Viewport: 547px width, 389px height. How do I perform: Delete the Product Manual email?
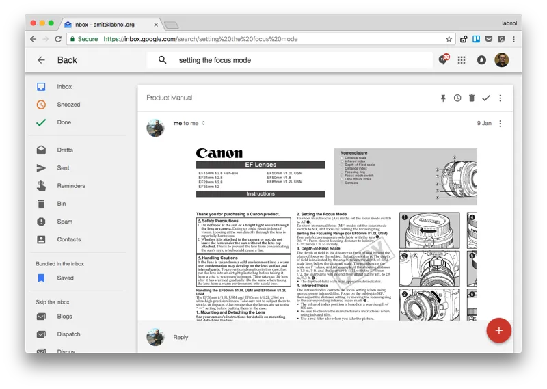click(472, 98)
